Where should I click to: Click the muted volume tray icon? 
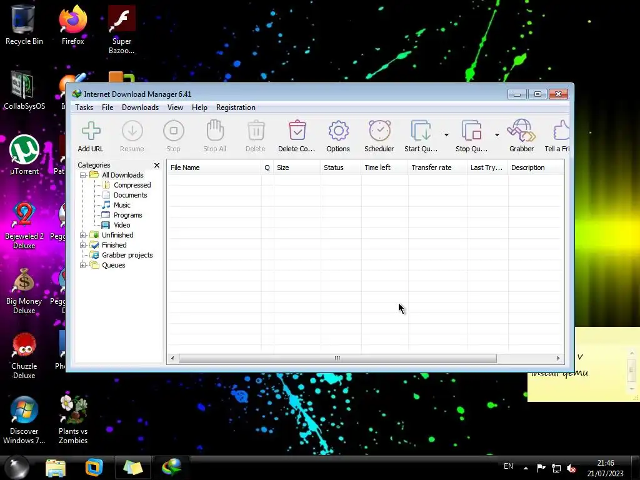pyautogui.click(x=571, y=468)
